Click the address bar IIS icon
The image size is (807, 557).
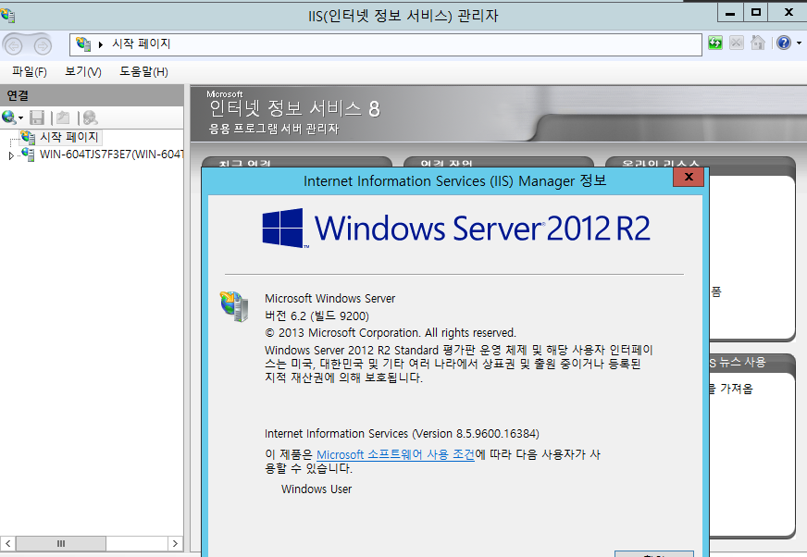point(83,43)
